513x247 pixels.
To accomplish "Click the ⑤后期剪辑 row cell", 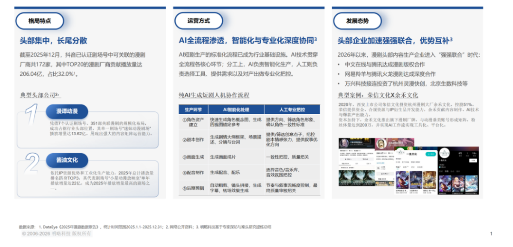I will (193, 188).
